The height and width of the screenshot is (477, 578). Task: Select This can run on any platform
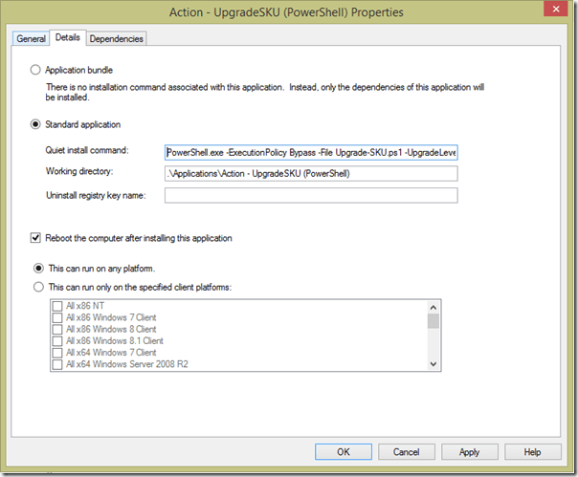(39, 267)
